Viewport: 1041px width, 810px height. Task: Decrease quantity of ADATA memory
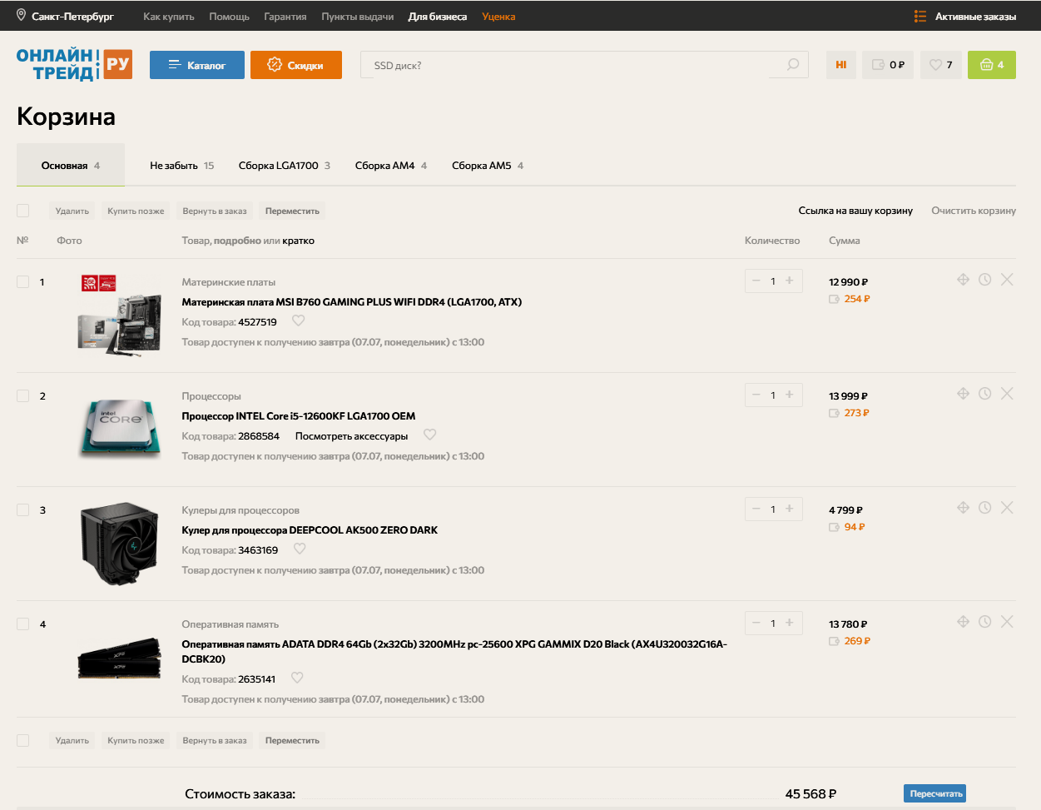[x=756, y=623]
